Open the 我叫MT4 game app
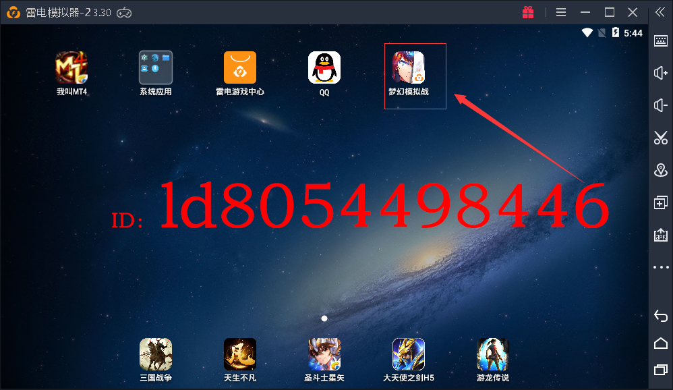Image resolution: width=673 pixels, height=390 pixels. coord(71,68)
